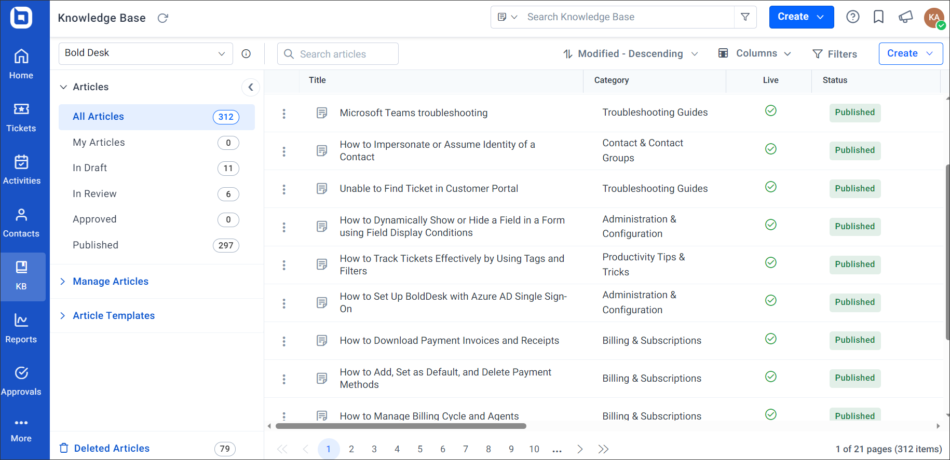Open row menu for Azure AD Single Sign-On
Screen dimensions: 950x460
[x=284, y=303]
